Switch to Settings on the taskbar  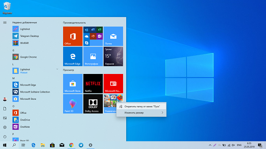click(90, 145)
